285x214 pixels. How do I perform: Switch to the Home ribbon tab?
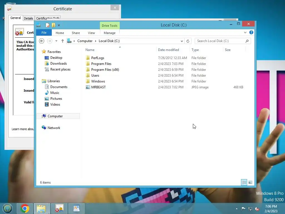[x=60, y=33]
